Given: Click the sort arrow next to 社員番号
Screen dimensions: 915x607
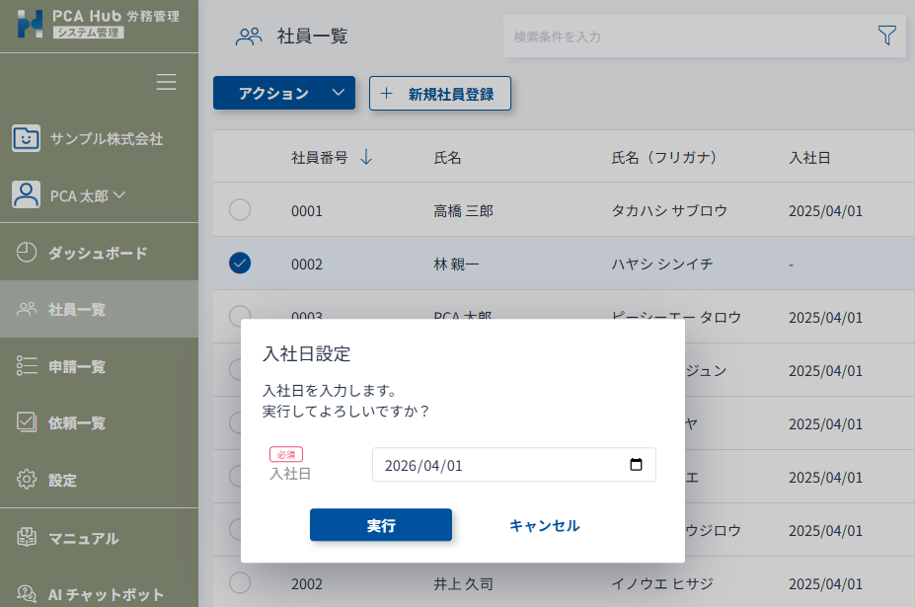Looking at the screenshot, I should click(366, 157).
